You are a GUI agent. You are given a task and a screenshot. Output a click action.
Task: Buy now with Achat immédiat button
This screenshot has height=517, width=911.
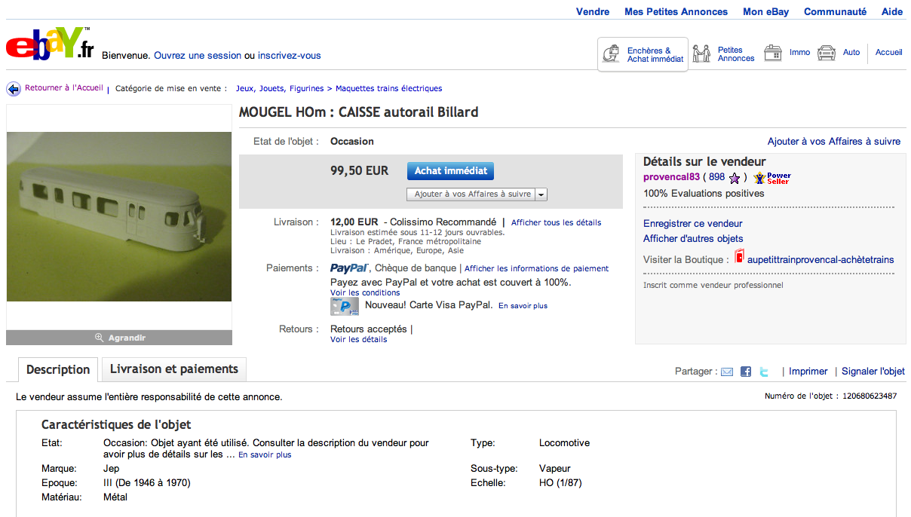[450, 171]
